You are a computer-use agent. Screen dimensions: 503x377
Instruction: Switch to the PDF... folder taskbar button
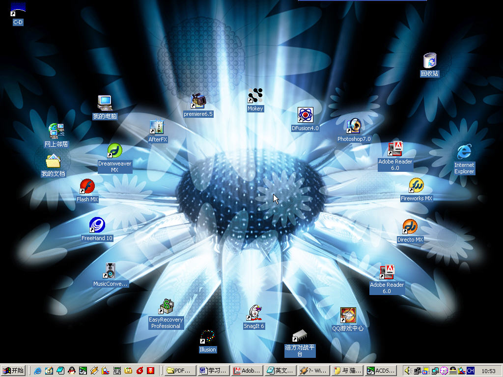[x=180, y=371]
